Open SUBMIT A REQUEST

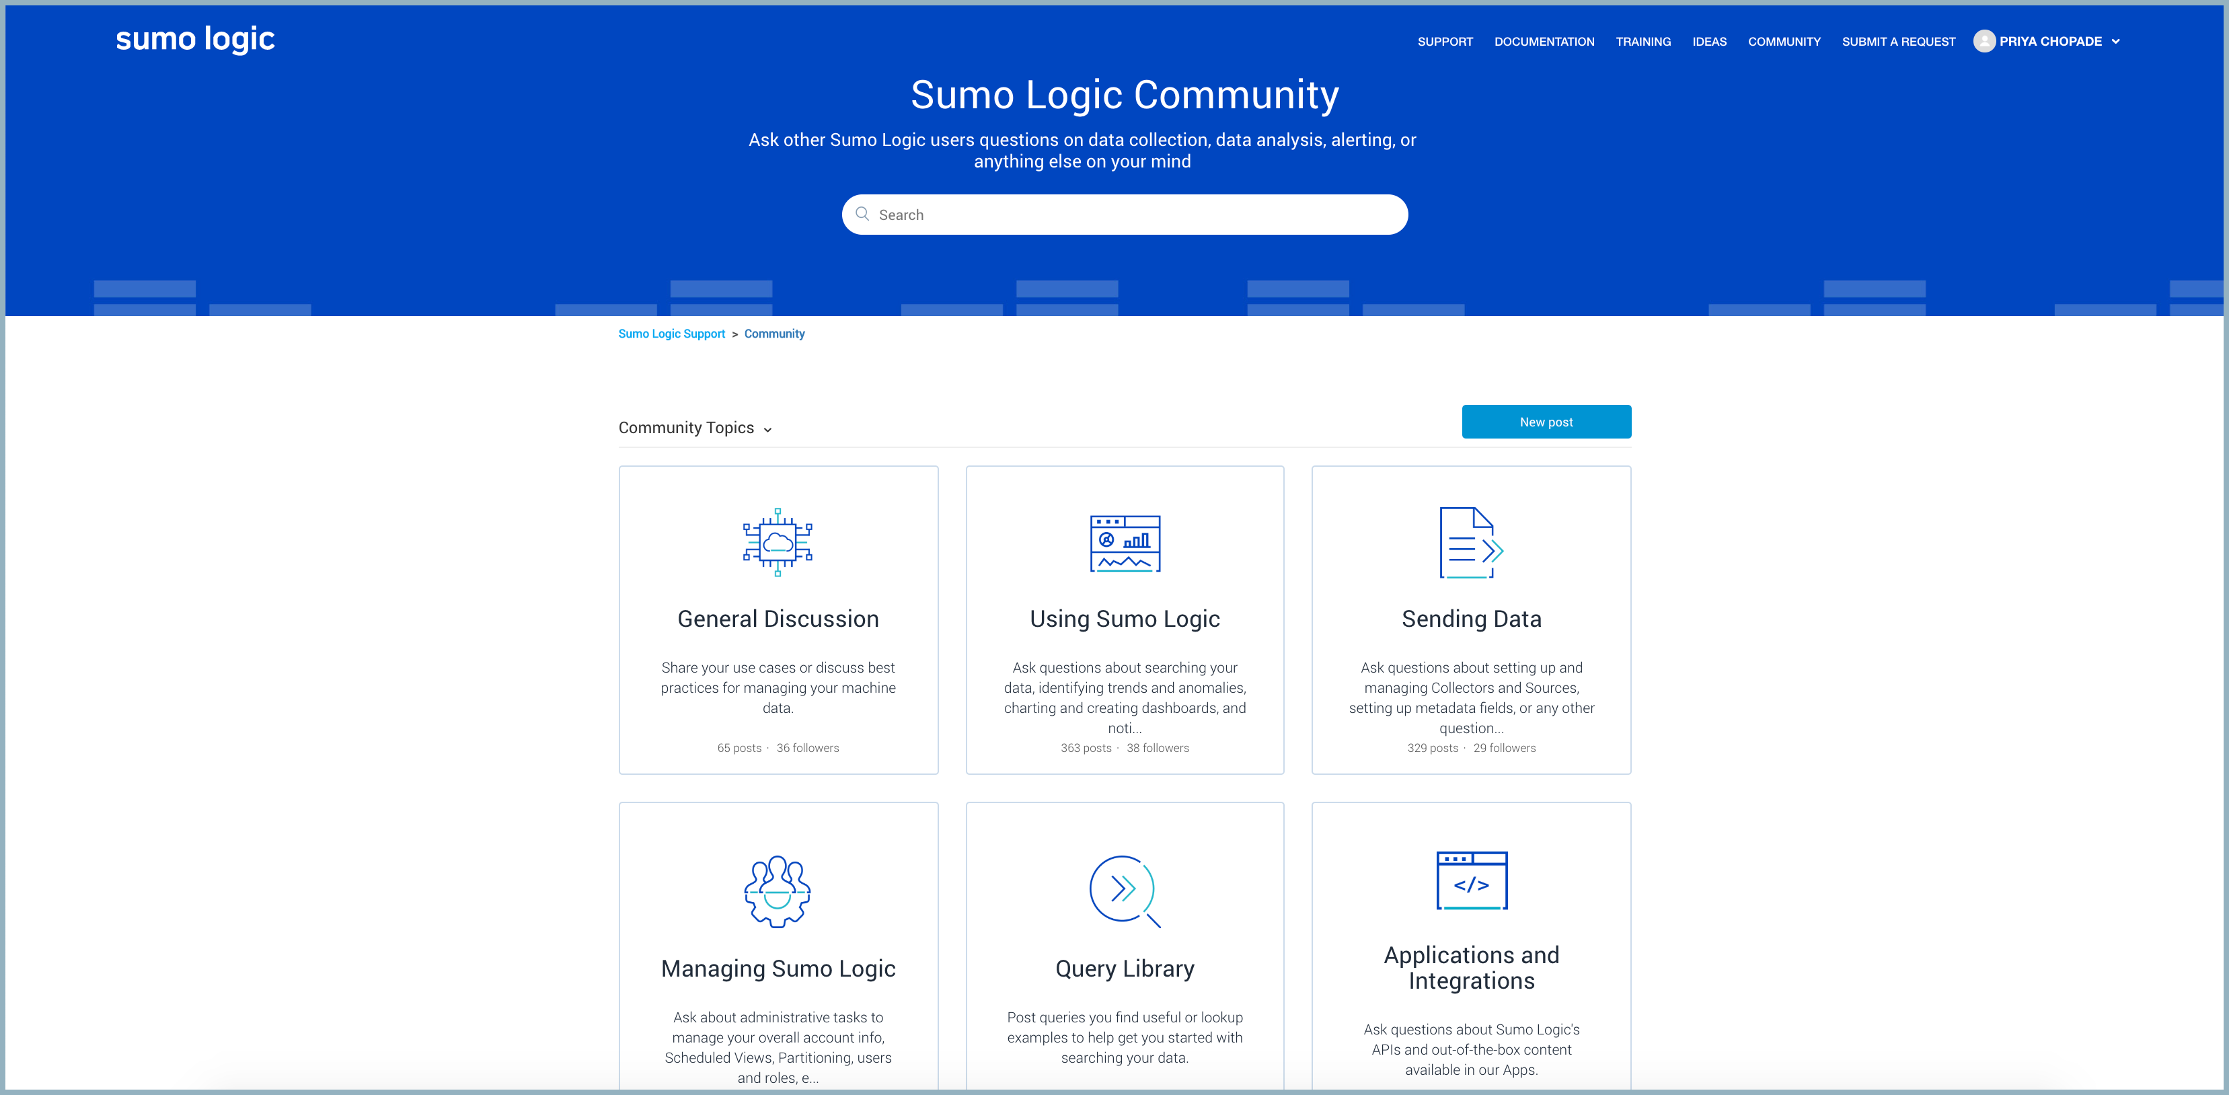click(1899, 40)
